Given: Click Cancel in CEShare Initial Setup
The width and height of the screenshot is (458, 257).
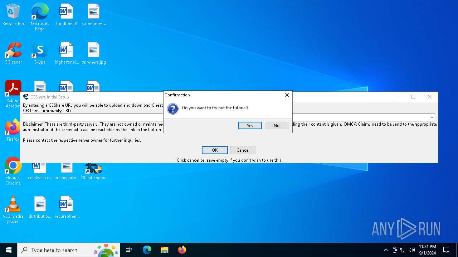Looking at the screenshot, I should pos(243,150).
